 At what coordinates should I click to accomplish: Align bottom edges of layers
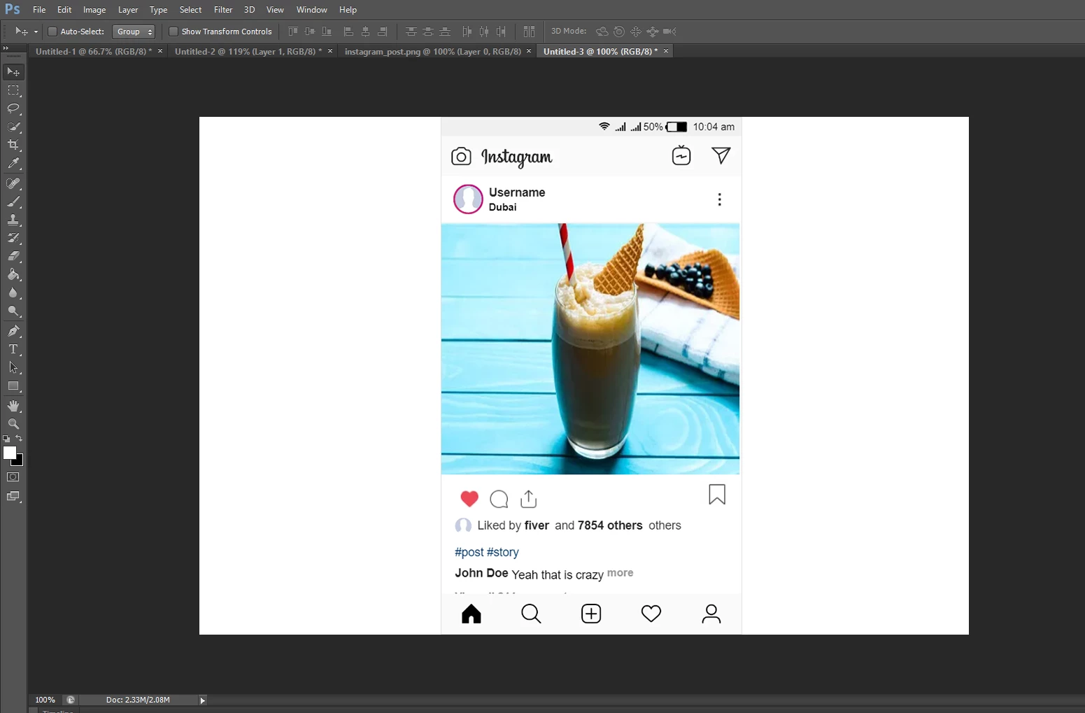click(327, 31)
